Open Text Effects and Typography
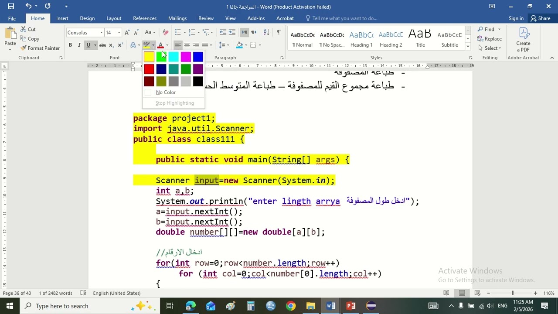The image size is (558, 314). [133, 45]
